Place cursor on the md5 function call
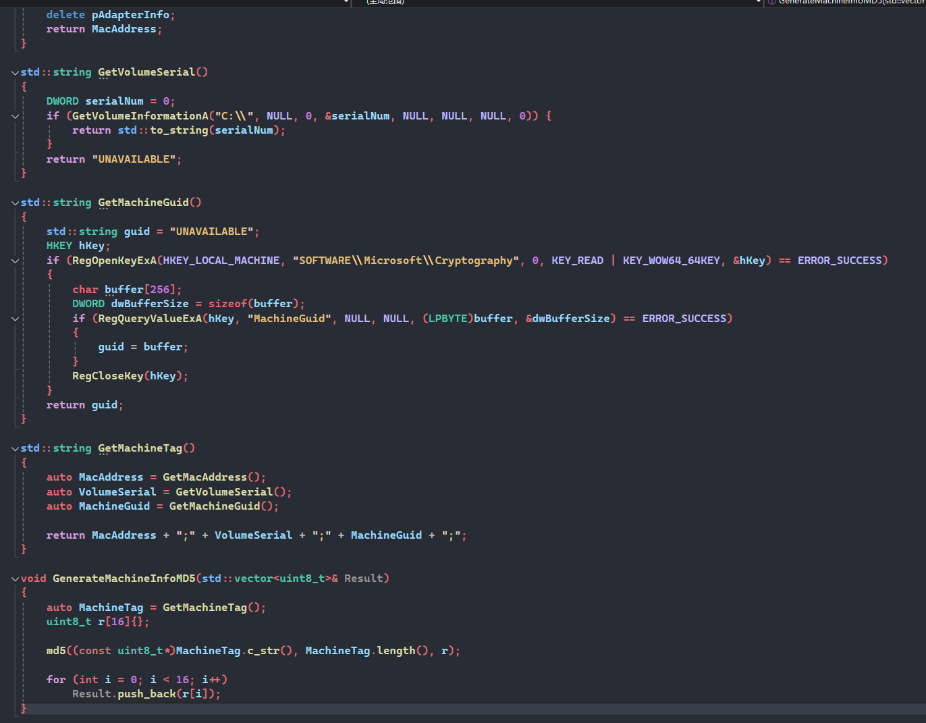926x723 pixels. [x=56, y=651]
